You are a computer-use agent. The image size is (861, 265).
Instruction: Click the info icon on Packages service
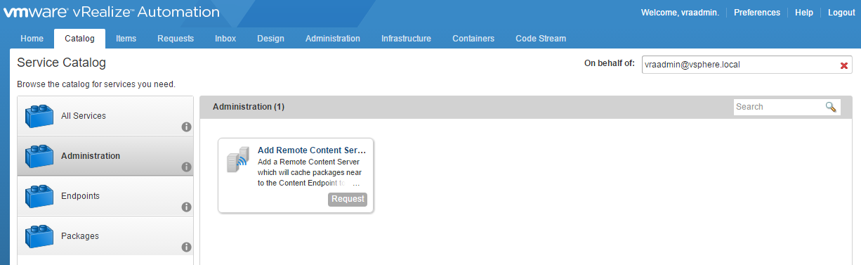click(x=186, y=247)
